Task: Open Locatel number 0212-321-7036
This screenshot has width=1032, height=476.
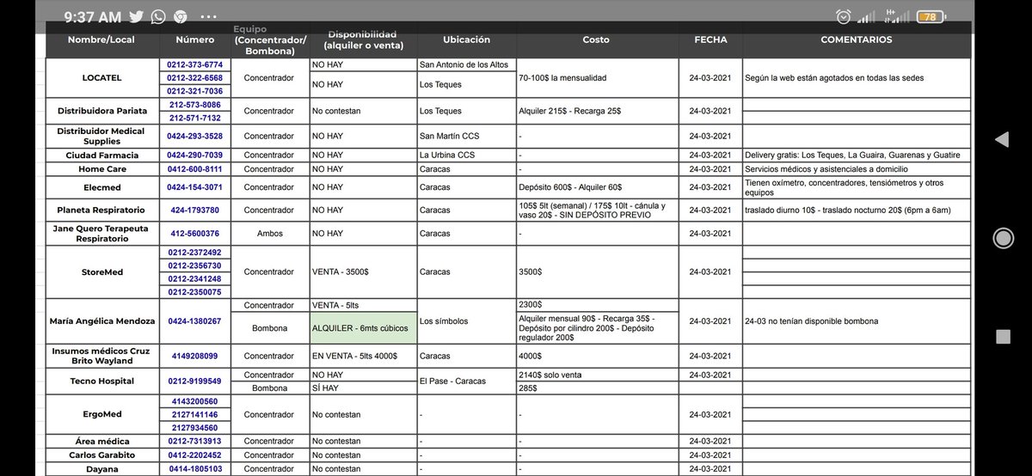Action: coord(194,91)
